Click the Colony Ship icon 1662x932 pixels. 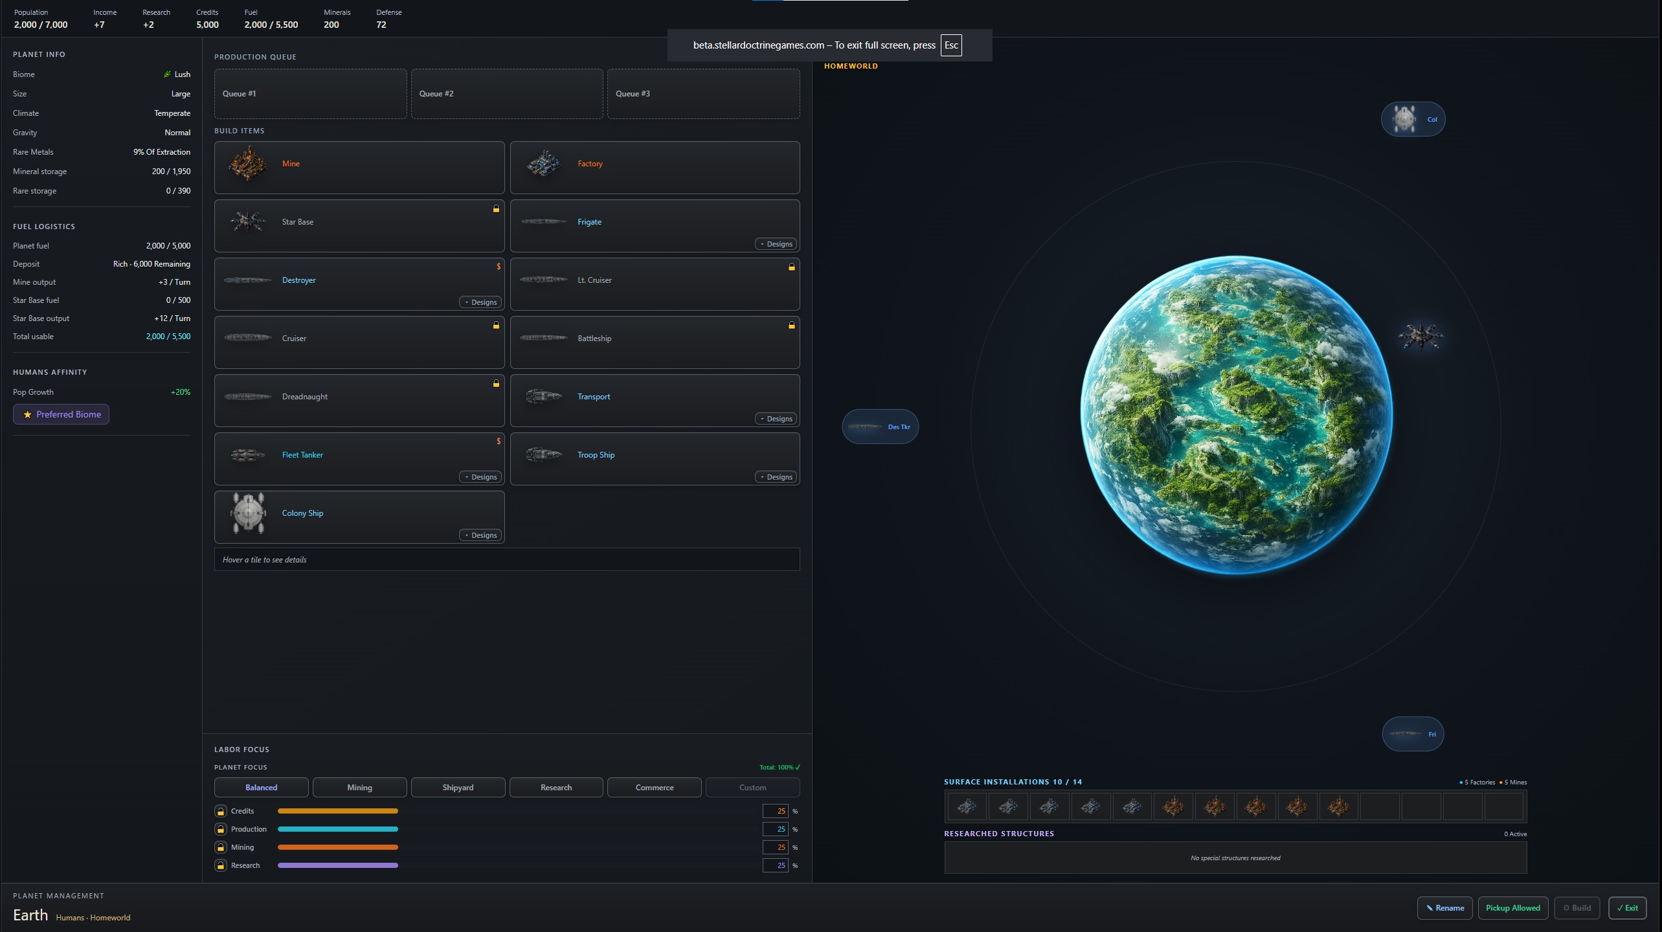click(x=248, y=513)
